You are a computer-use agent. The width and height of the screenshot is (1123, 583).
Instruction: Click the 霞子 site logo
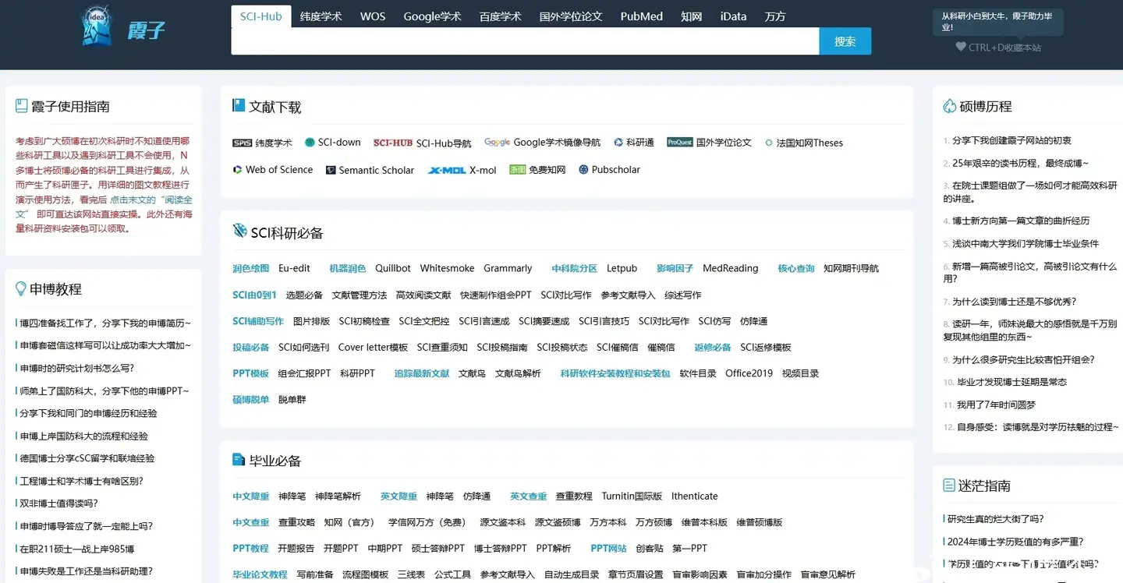point(123,26)
